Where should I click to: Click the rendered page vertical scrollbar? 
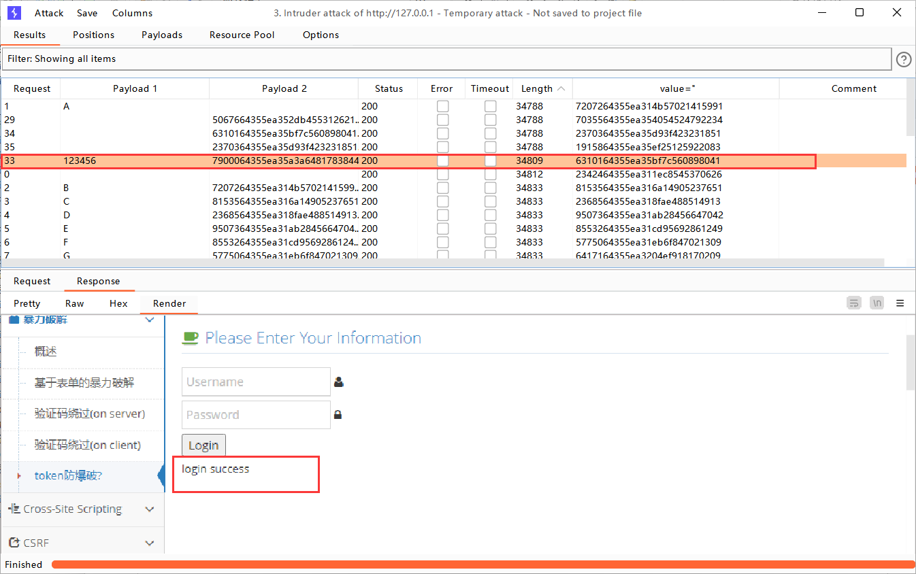click(911, 362)
